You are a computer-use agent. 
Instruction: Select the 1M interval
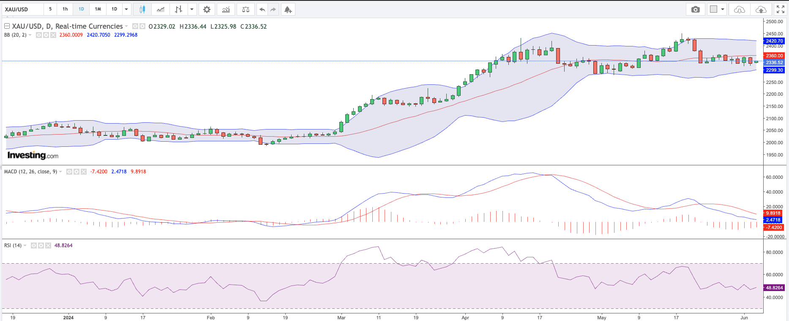(98, 9)
